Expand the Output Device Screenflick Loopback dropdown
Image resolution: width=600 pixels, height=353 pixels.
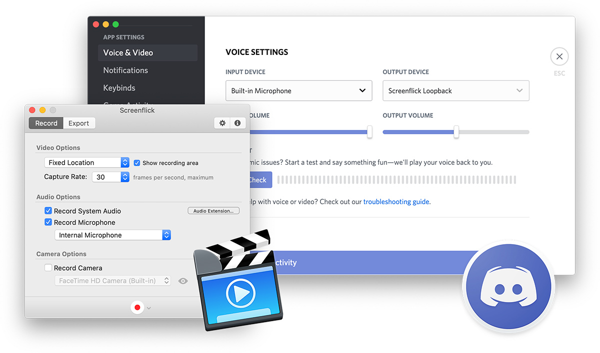(456, 91)
